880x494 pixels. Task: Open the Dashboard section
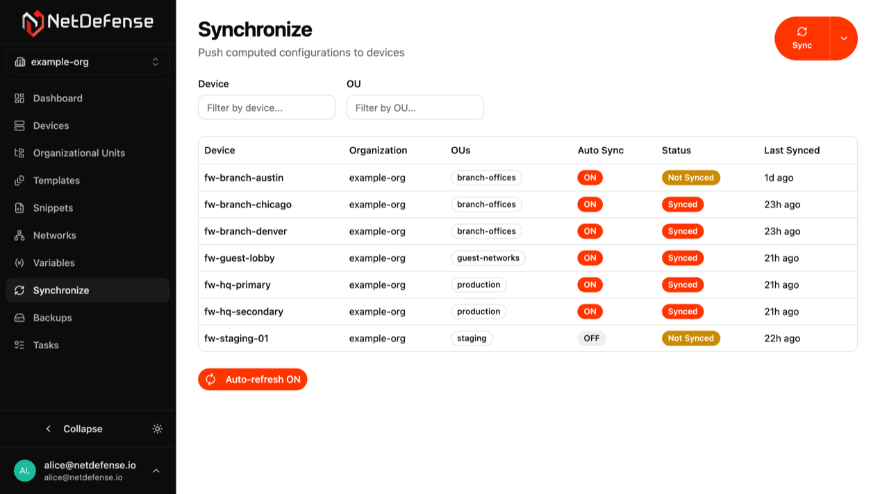[58, 98]
